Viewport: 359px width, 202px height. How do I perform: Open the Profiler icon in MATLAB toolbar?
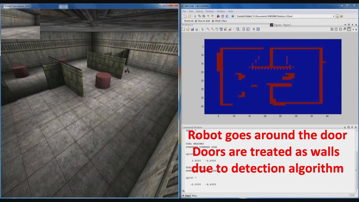click(x=227, y=16)
